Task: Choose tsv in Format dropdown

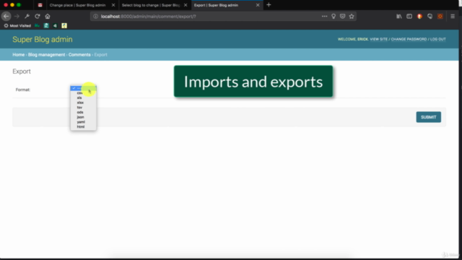Action: 83,108
